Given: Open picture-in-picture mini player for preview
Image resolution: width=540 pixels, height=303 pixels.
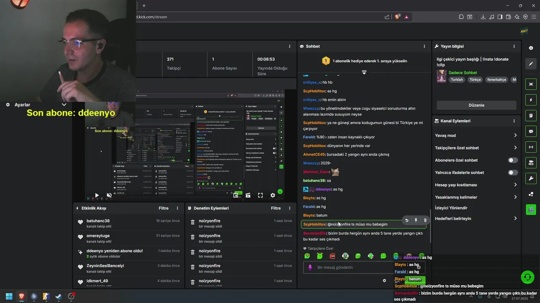Looking at the screenshot, I should pyautogui.click(x=236, y=195).
